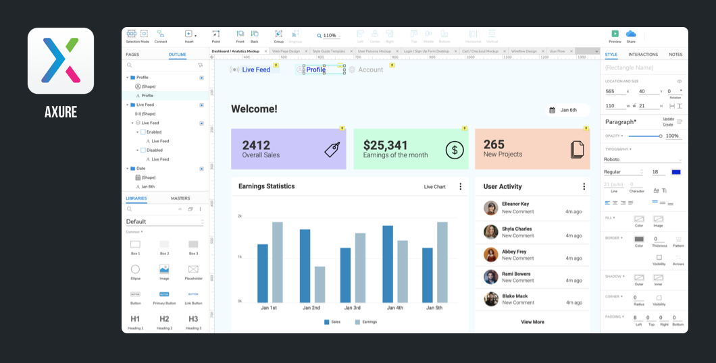Click the Align Right toolbar icon
This screenshot has height=363, width=716.
click(390, 34)
